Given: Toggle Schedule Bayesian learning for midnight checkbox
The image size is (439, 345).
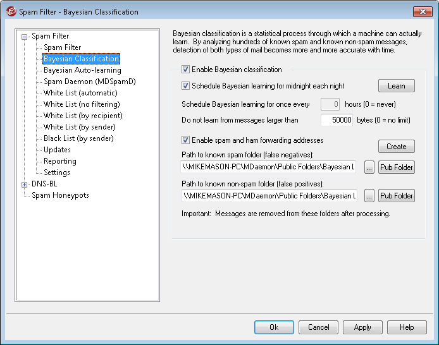Looking at the screenshot, I should (x=186, y=86).
